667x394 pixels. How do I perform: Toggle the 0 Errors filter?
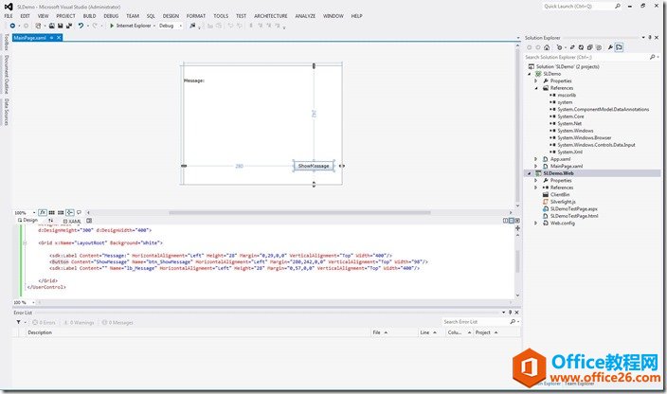[x=44, y=323]
